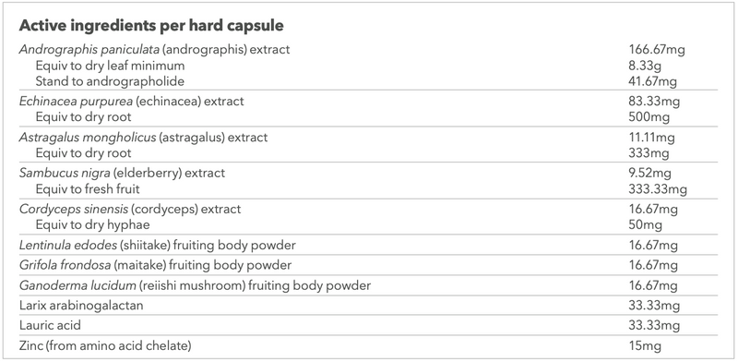
Task: Click the 'Active ingredients per hard capsule' heading
Action: pos(151,26)
